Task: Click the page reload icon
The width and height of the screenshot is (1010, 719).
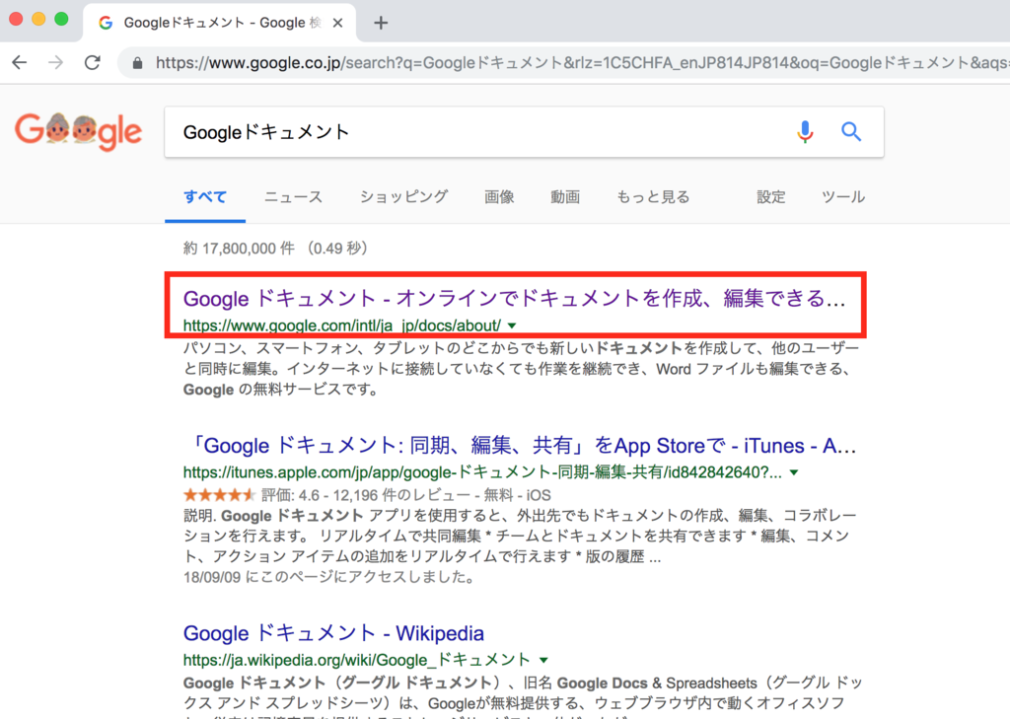Action: [x=92, y=62]
